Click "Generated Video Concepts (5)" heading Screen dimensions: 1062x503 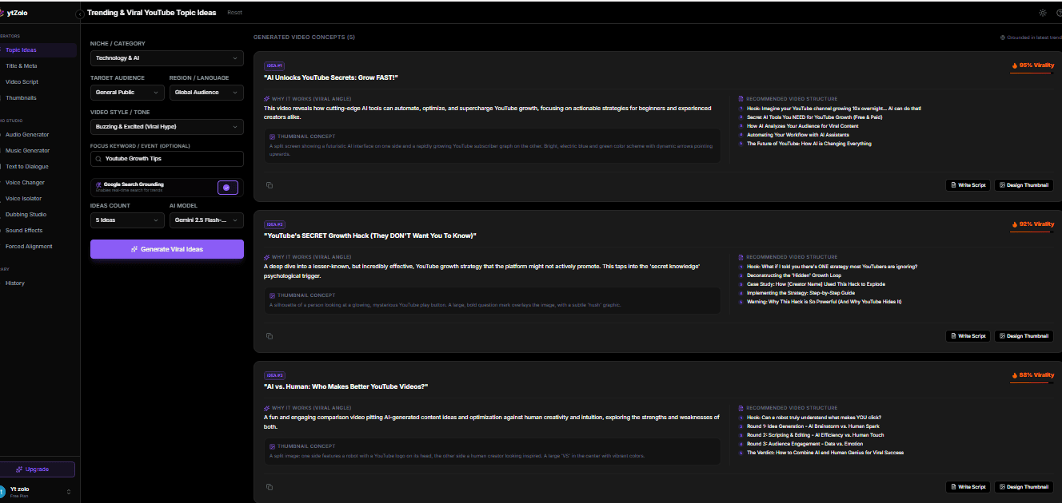[304, 38]
